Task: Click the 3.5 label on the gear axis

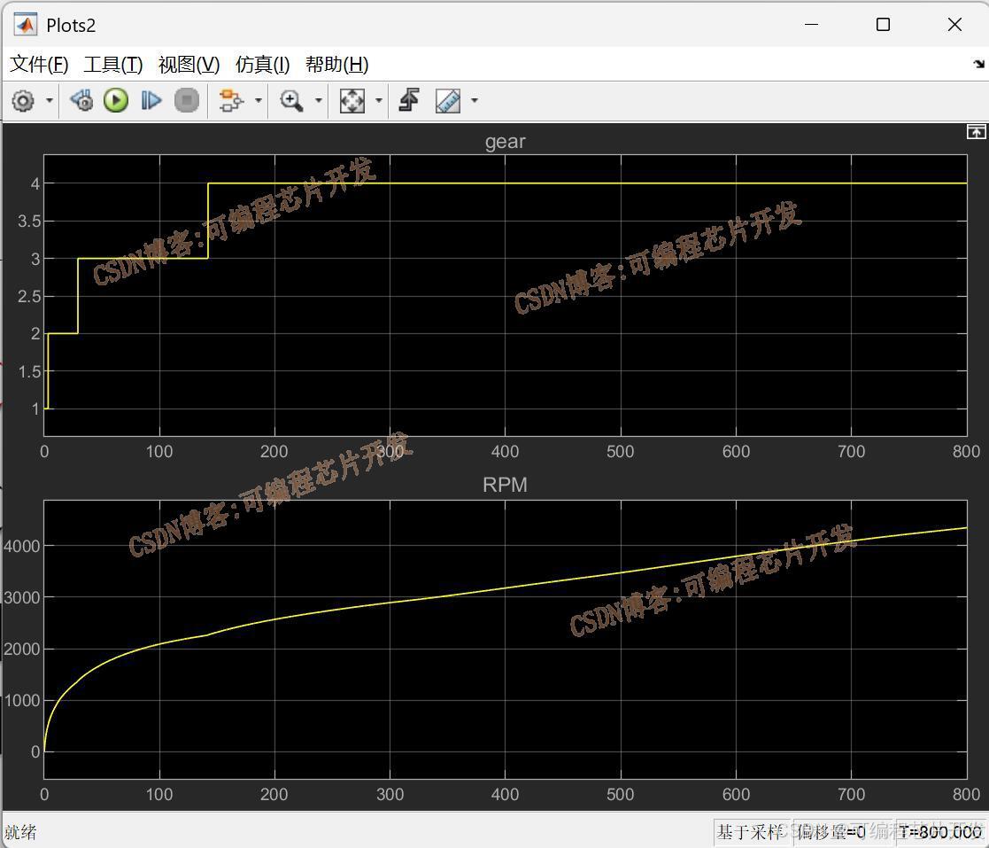Action: tap(29, 221)
